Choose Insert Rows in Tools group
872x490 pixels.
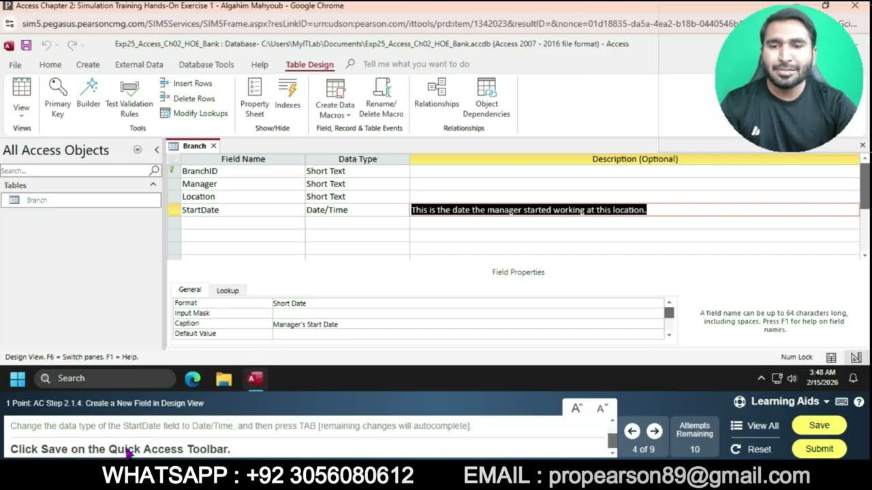tap(186, 83)
